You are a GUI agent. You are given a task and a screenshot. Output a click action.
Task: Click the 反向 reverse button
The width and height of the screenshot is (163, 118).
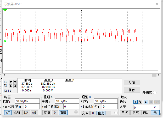[x=132, y=83]
